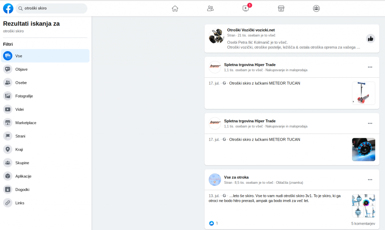
Task: Open options menu for first Hiper Trade post
Action: tap(370, 67)
